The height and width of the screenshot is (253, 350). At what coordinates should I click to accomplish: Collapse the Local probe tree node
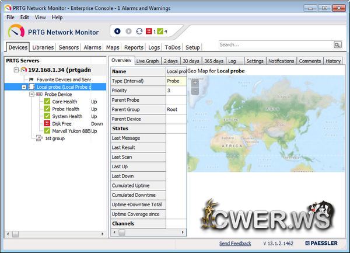click(x=24, y=86)
